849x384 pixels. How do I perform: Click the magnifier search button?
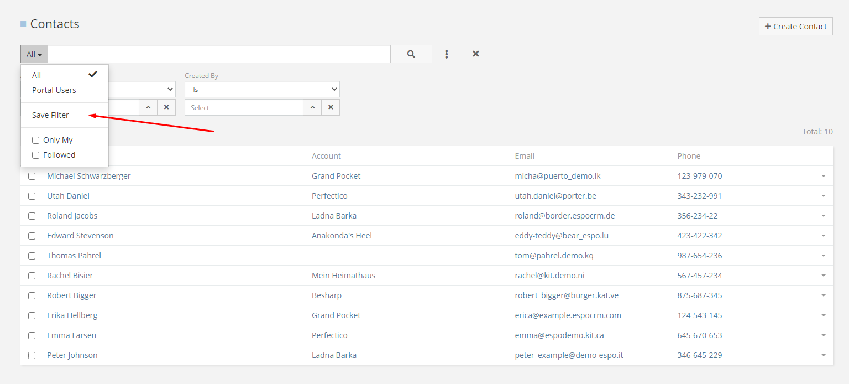(411, 54)
